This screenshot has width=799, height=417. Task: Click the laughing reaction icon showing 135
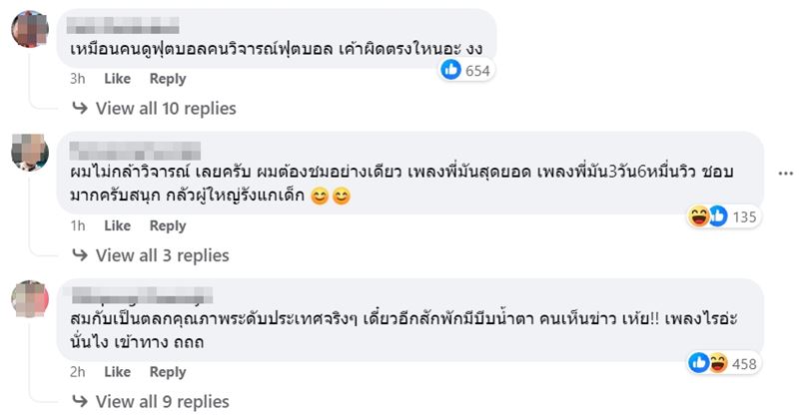[699, 216]
